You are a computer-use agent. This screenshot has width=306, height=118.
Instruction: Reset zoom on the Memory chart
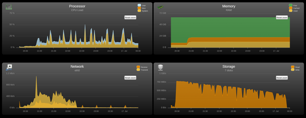[282, 17]
